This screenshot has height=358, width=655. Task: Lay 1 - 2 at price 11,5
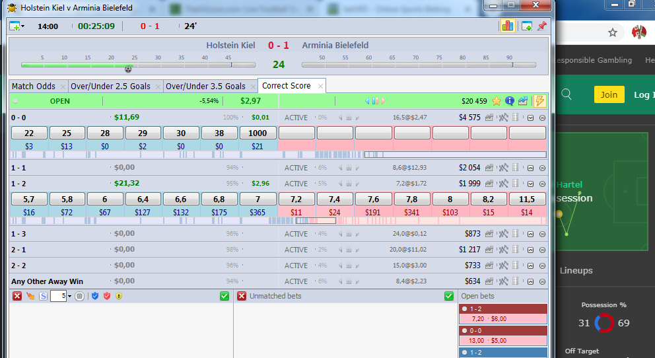[x=527, y=199]
